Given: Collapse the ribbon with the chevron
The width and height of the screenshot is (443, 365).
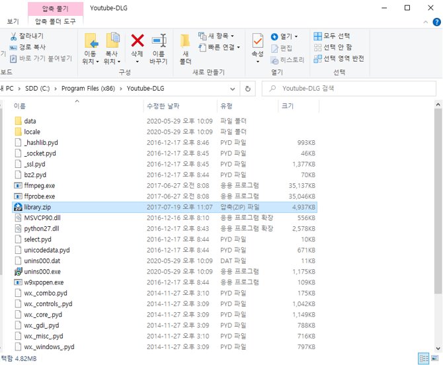Looking at the screenshot, I should [x=426, y=22].
